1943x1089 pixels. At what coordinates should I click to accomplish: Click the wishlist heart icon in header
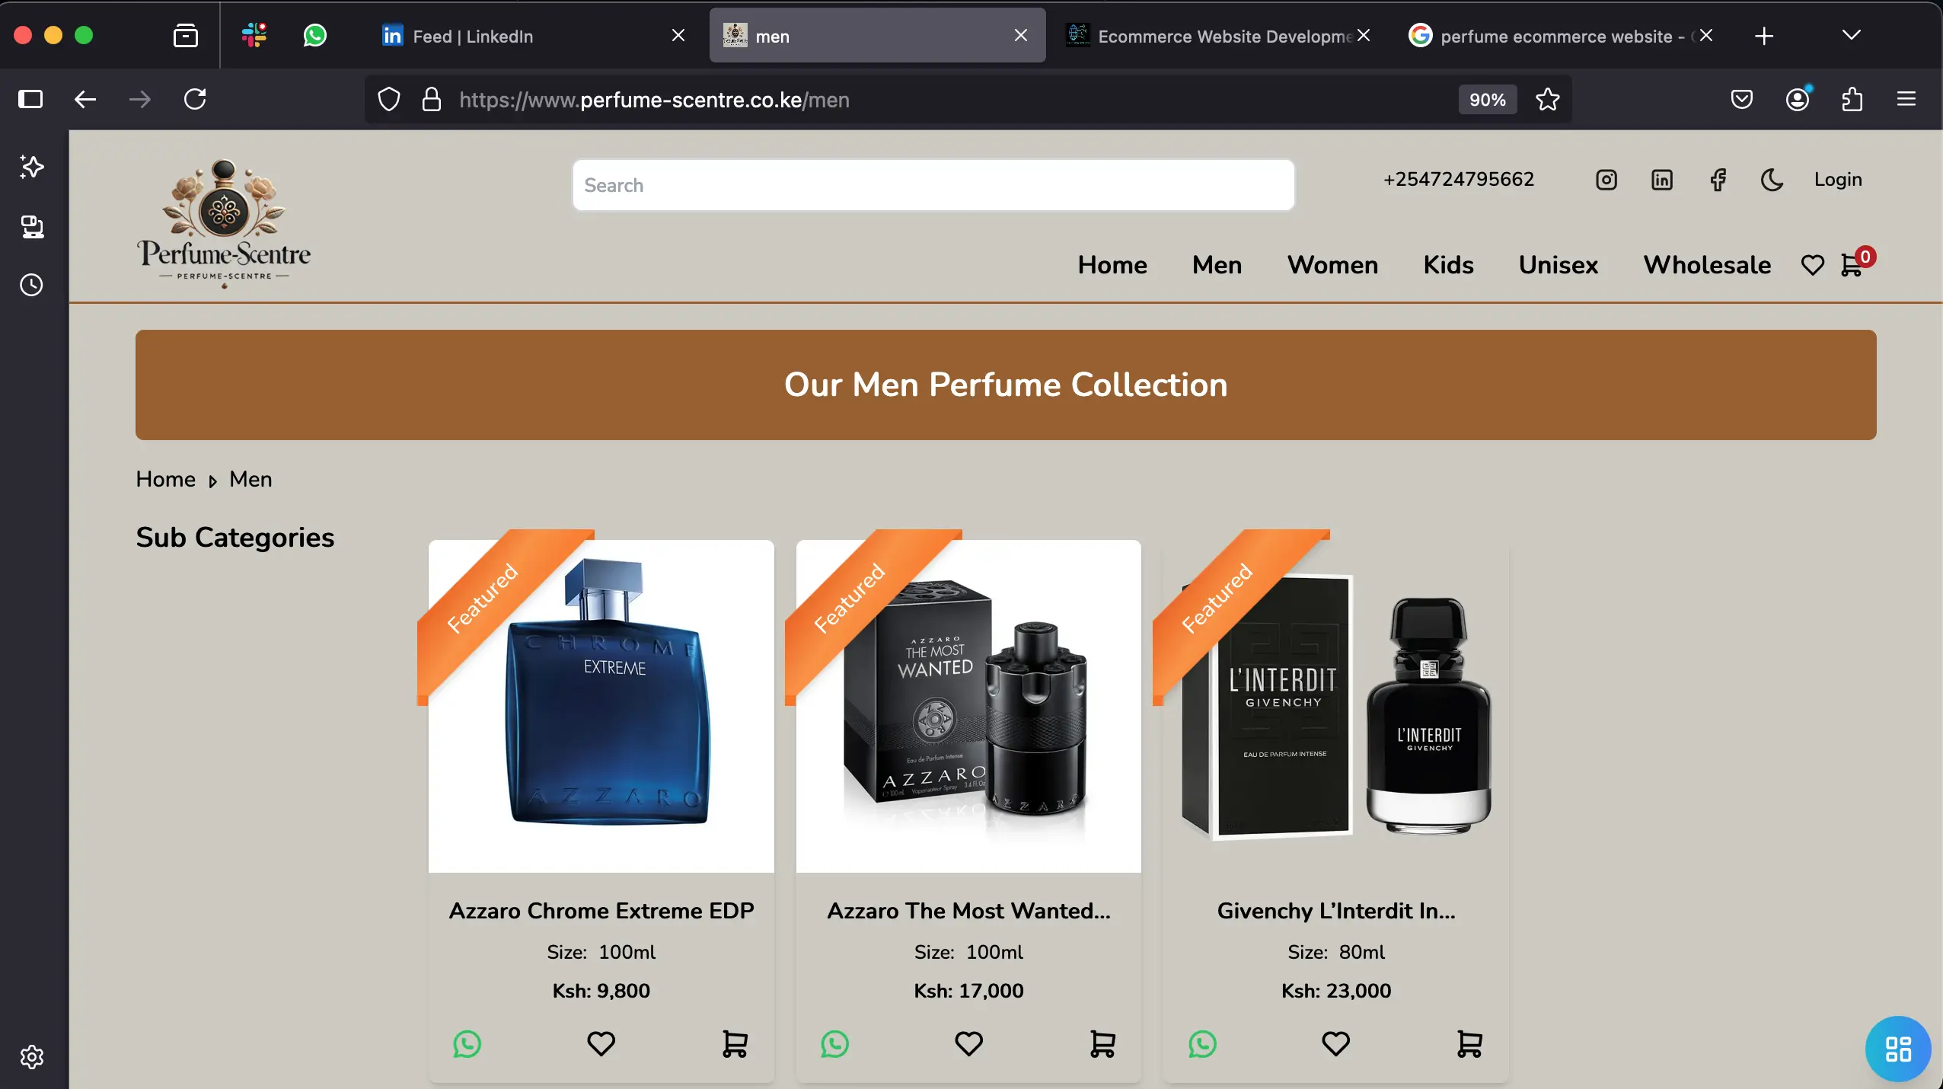point(1812,264)
